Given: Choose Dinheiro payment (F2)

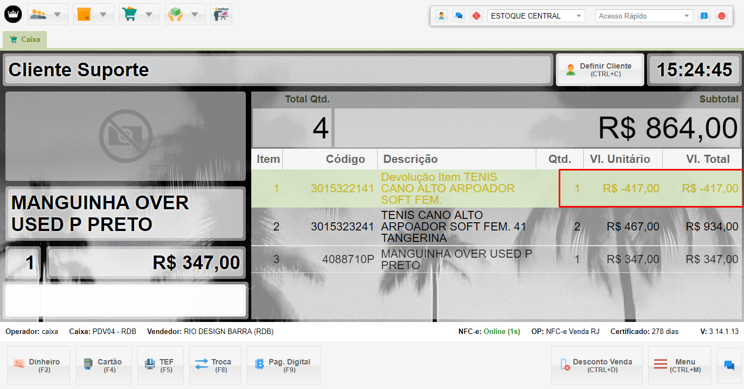Looking at the screenshot, I should (x=39, y=366).
